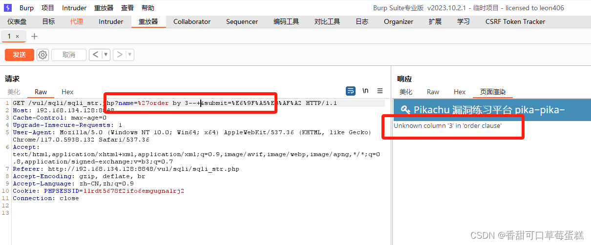The image size is (591, 245).
Task: Switch request view to 美化
Action: tap(14, 92)
